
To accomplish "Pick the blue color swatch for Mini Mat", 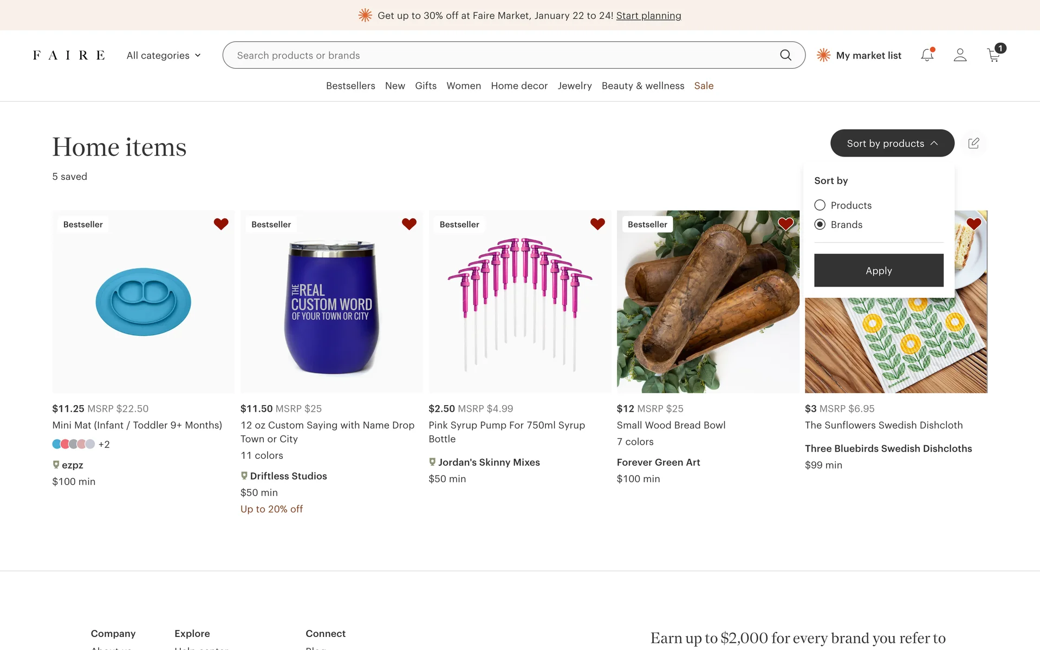I will 57,444.
